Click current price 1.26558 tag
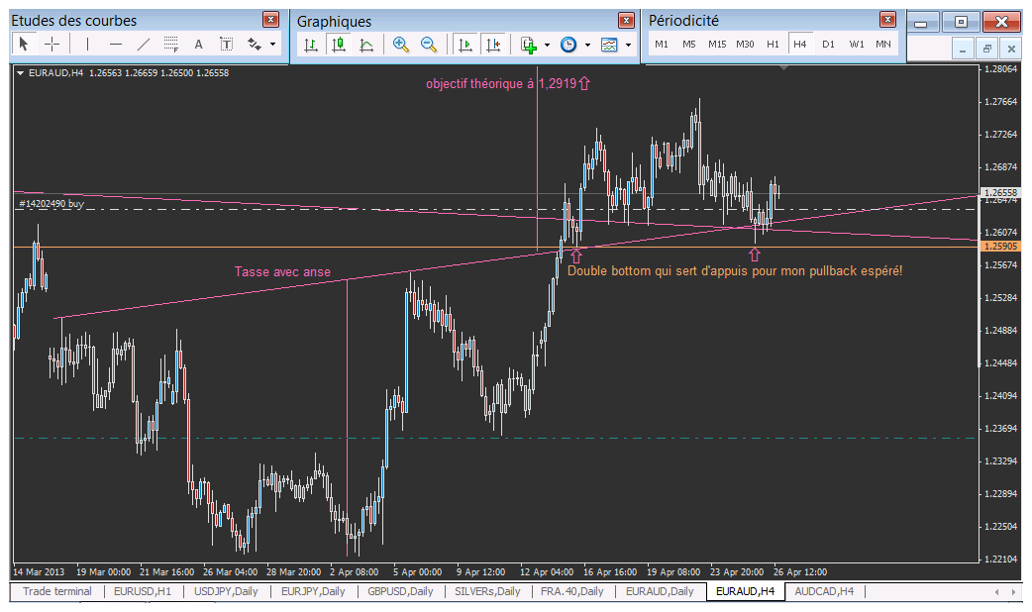Viewport: 1032px width, 612px height. [x=1000, y=193]
